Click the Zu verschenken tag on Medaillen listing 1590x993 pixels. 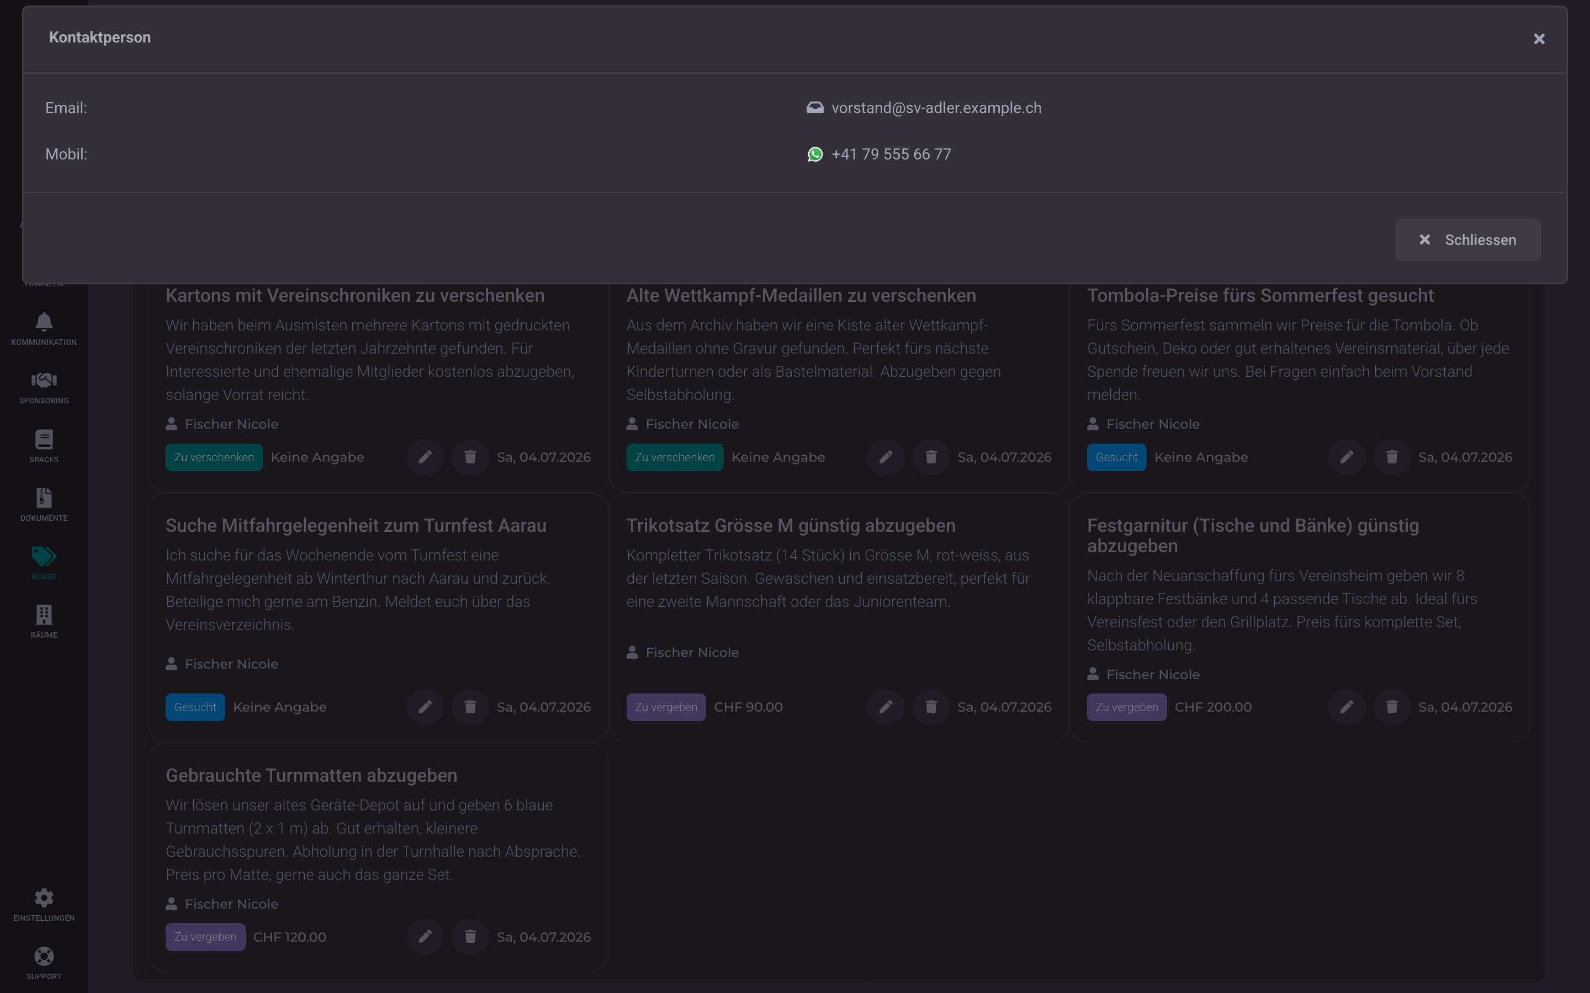coord(675,457)
